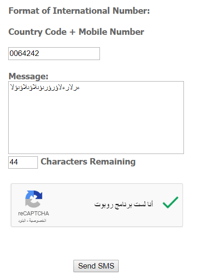Send the message with Send SMS button
204x280 pixels.
click(96, 266)
